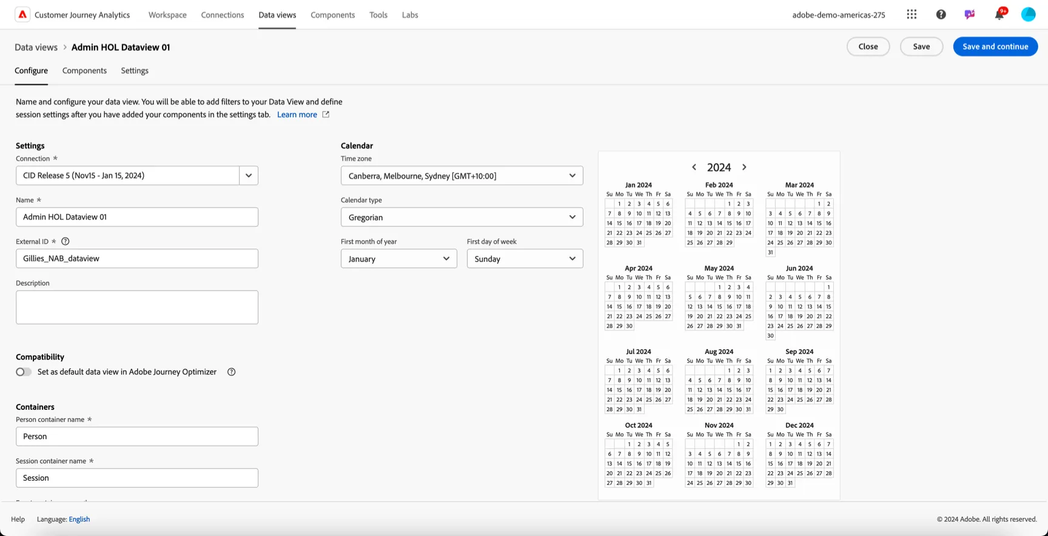Click the Session container name field
Screen dimensions: 1048x536
coord(137,478)
